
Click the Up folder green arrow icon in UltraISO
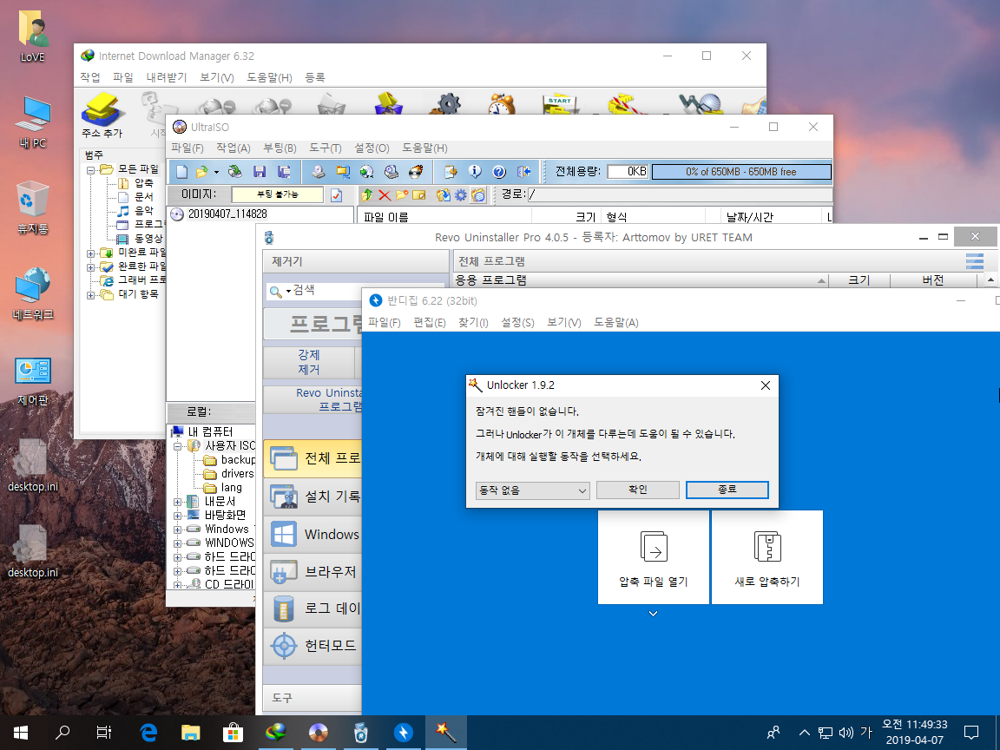(x=366, y=194)
